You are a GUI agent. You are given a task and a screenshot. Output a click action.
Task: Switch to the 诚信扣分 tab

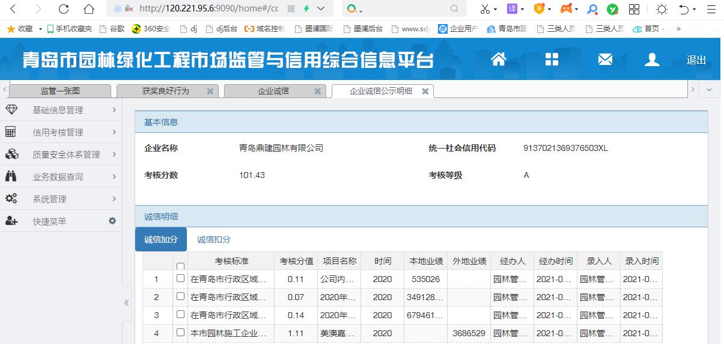coord(214,239)
